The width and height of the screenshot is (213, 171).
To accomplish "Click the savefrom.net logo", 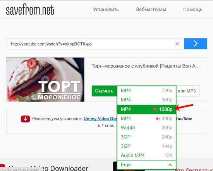I will pos(30,10).
